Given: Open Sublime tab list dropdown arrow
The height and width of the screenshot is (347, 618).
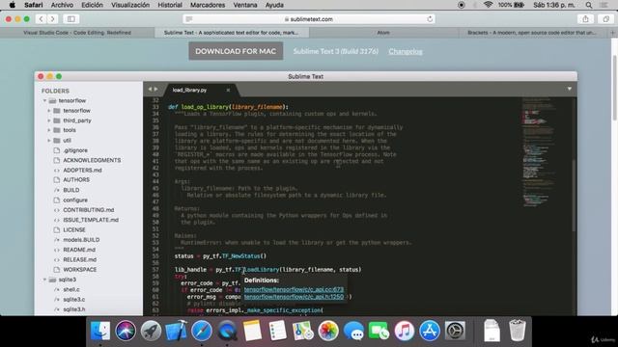Looking at the screenshot, I should tap(569, 89).
